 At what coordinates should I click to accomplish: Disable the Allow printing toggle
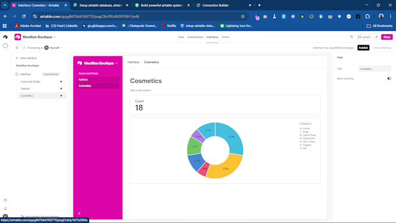[x=389, y=79]
